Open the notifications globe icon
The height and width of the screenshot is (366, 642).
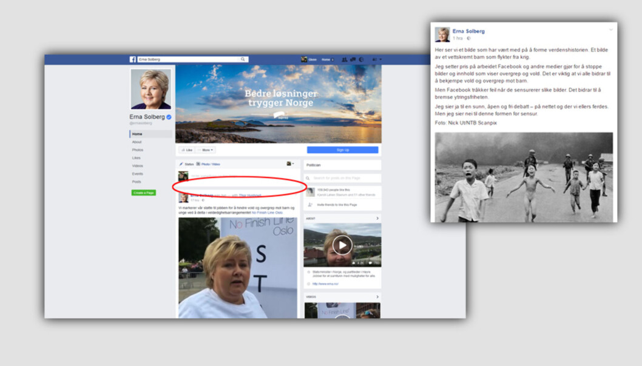[x=362, y=59]
